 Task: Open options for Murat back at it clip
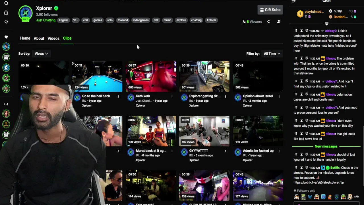pos(172,151)
